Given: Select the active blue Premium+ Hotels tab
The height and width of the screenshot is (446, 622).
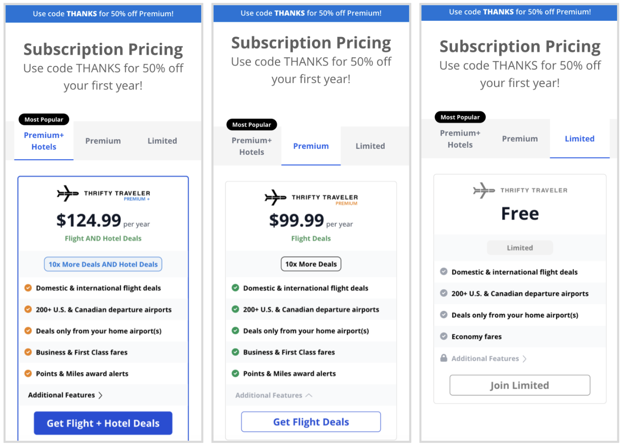Looking at the screenshot, I should point(44,141).
